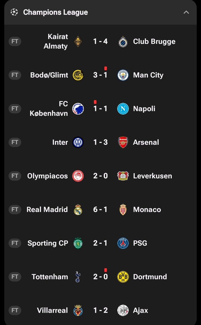The image size is (201, 325).
Task: Click the red card marker above Man City's score
Action: (106, 68)
